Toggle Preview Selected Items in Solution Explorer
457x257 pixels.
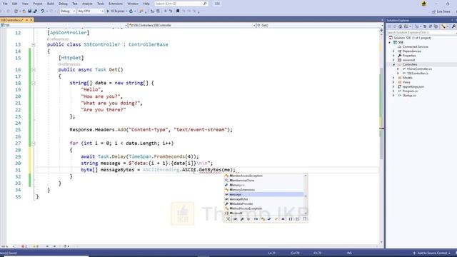click(x=443, y=26)
